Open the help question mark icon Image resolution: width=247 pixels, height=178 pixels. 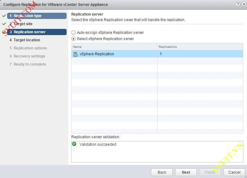coord(238,4)
